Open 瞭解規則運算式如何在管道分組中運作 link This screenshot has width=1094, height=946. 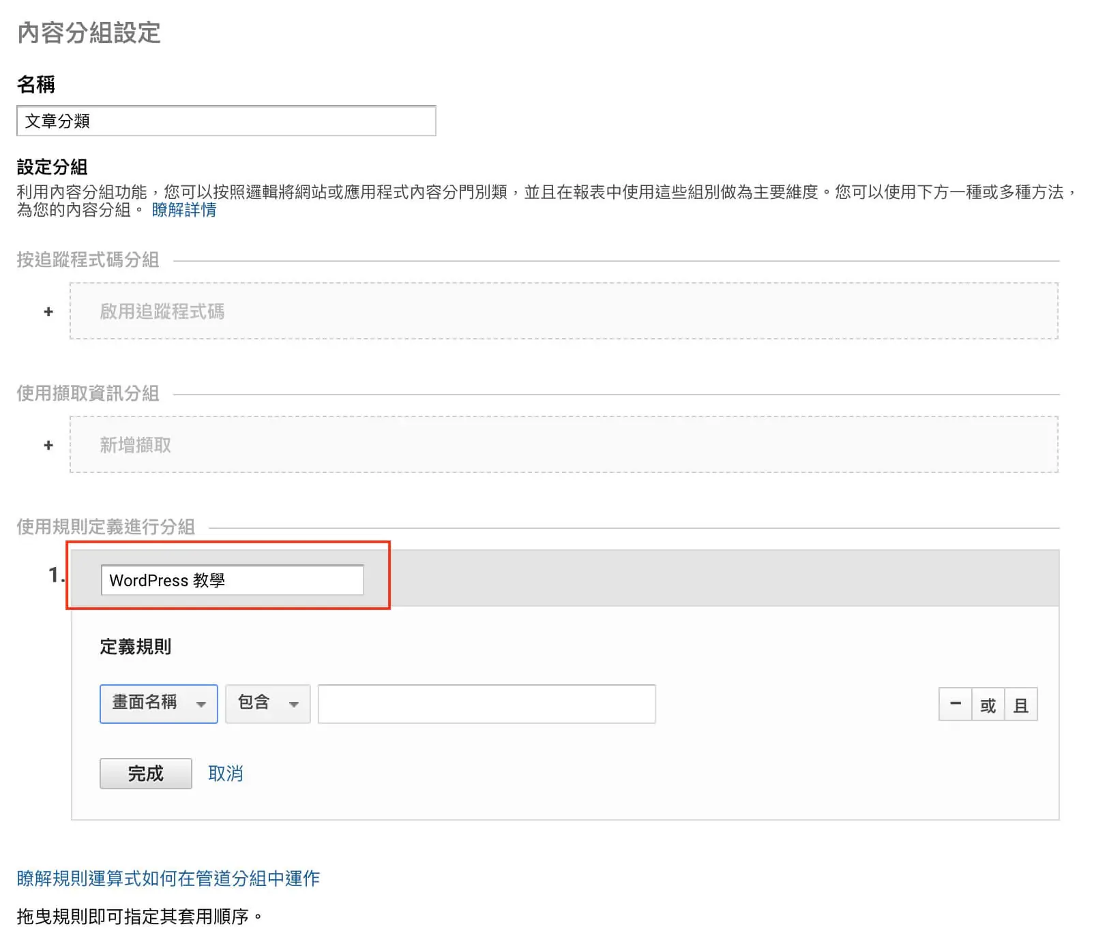tap(168, 878)
